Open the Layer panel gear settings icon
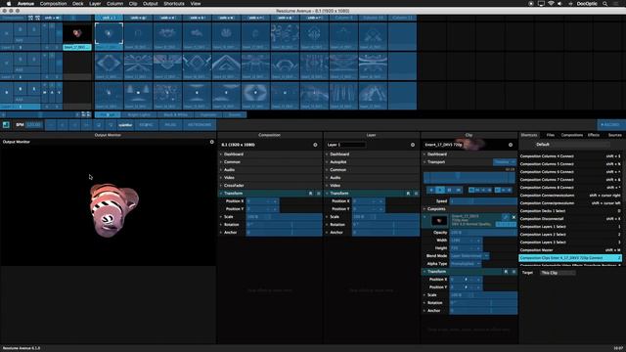 point(413,145)
